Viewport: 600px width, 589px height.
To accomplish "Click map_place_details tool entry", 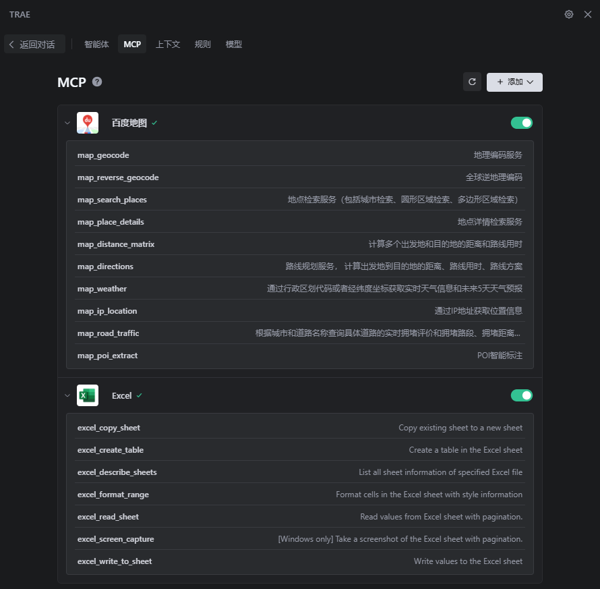I will pyautogui.click(x=299, y=222).
